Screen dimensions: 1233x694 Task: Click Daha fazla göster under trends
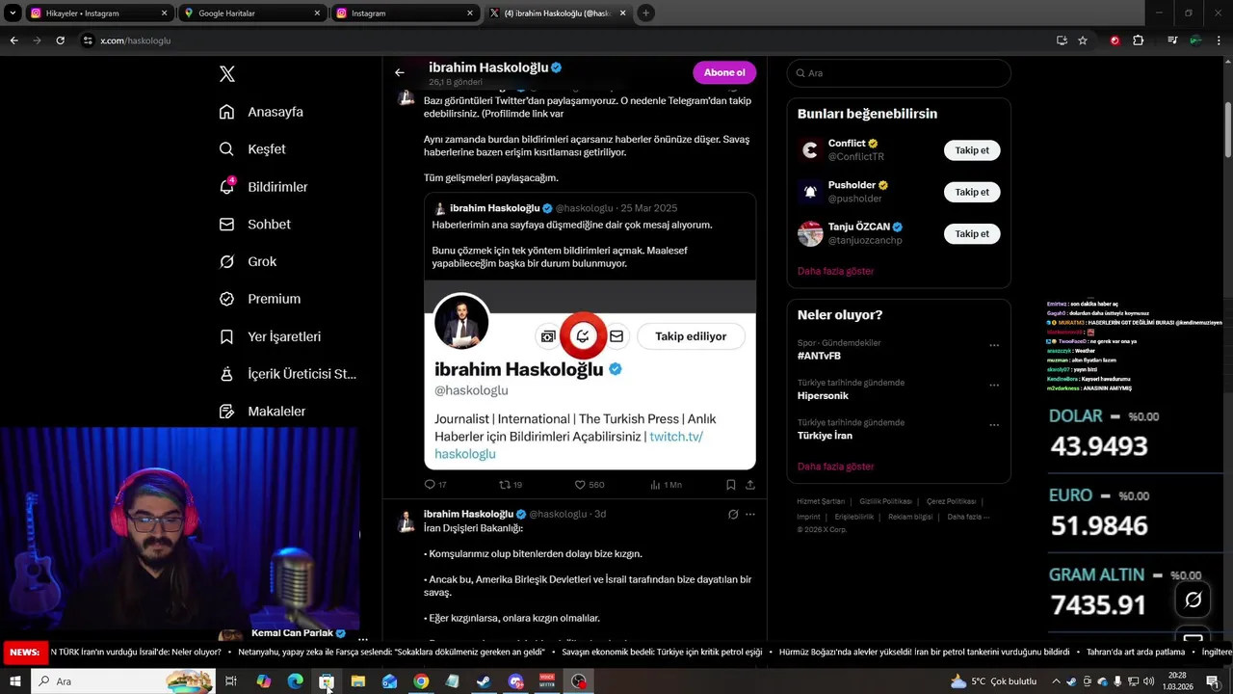point(835,467)
